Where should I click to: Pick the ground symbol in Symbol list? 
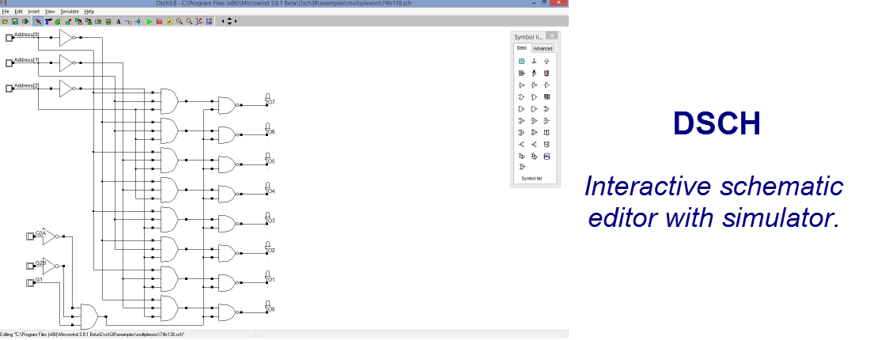534,62
